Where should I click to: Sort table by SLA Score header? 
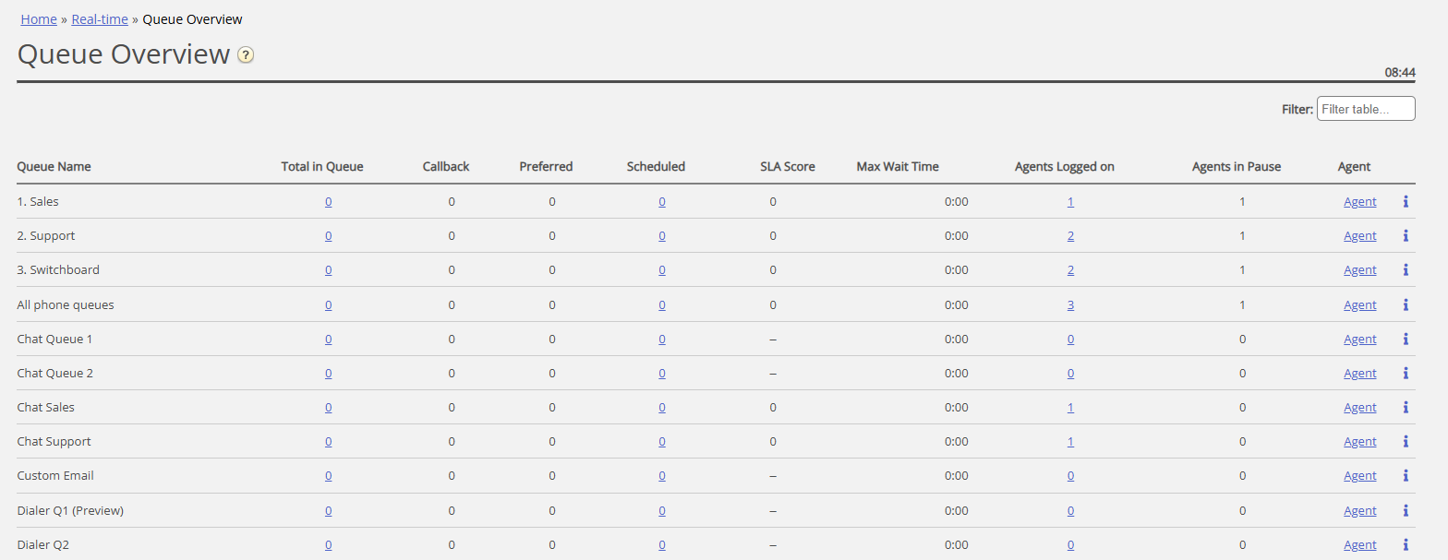(787, 167)
